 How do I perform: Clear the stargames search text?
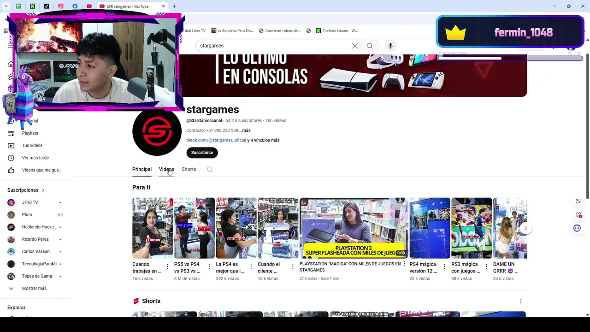click(x=355, y=46)
